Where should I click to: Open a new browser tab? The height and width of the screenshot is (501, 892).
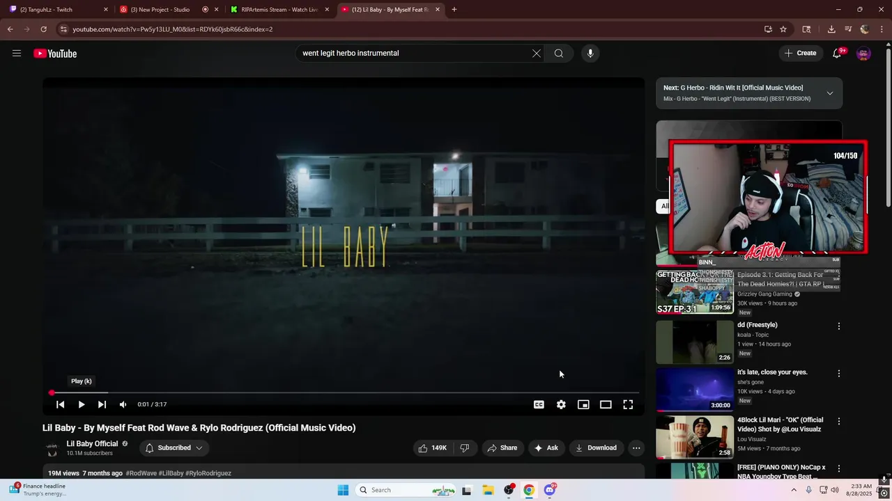coord(454,10)
